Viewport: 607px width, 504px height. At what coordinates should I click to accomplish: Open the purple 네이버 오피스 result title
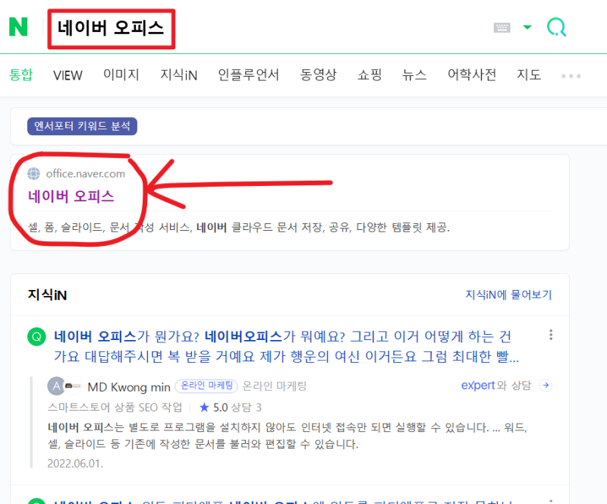(71, 197)
